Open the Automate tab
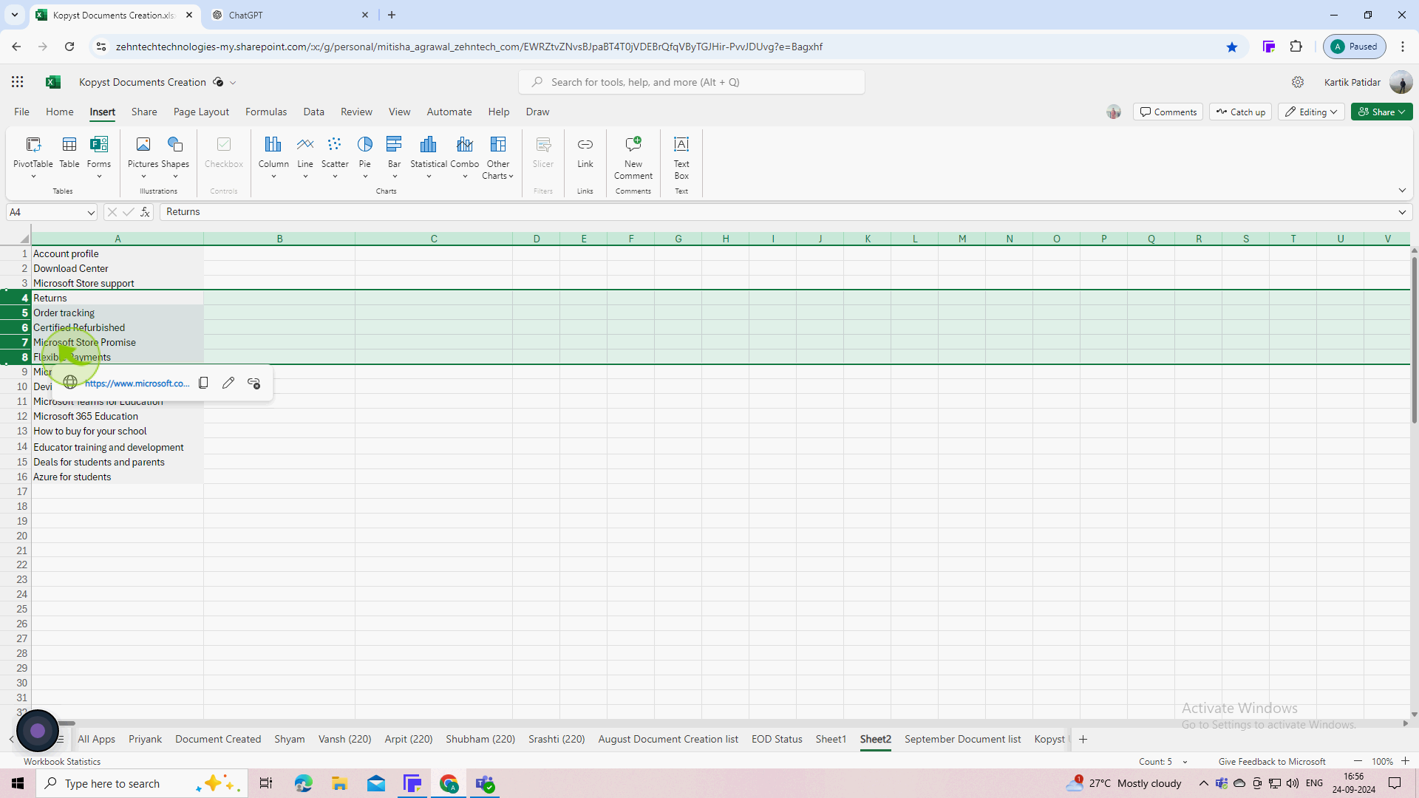 (x=449, y=112)
